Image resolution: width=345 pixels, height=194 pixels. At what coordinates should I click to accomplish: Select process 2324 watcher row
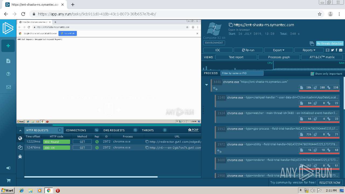tap(277, 116)
